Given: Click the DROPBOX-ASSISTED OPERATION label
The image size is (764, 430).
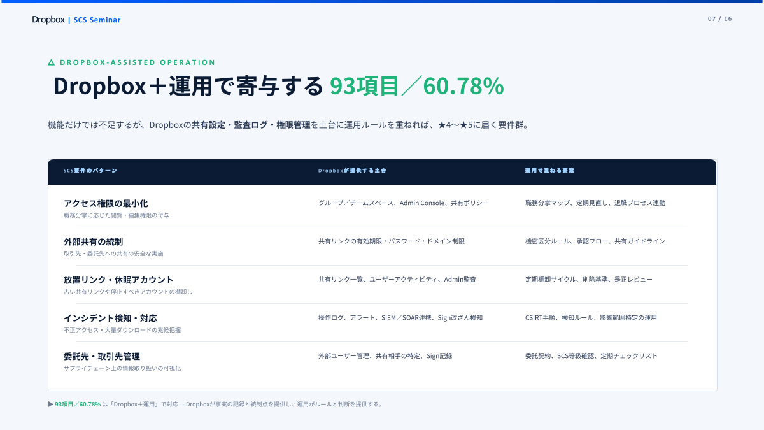Looking at the screenshot, I should pyautogui.click(x=138, y=62).
